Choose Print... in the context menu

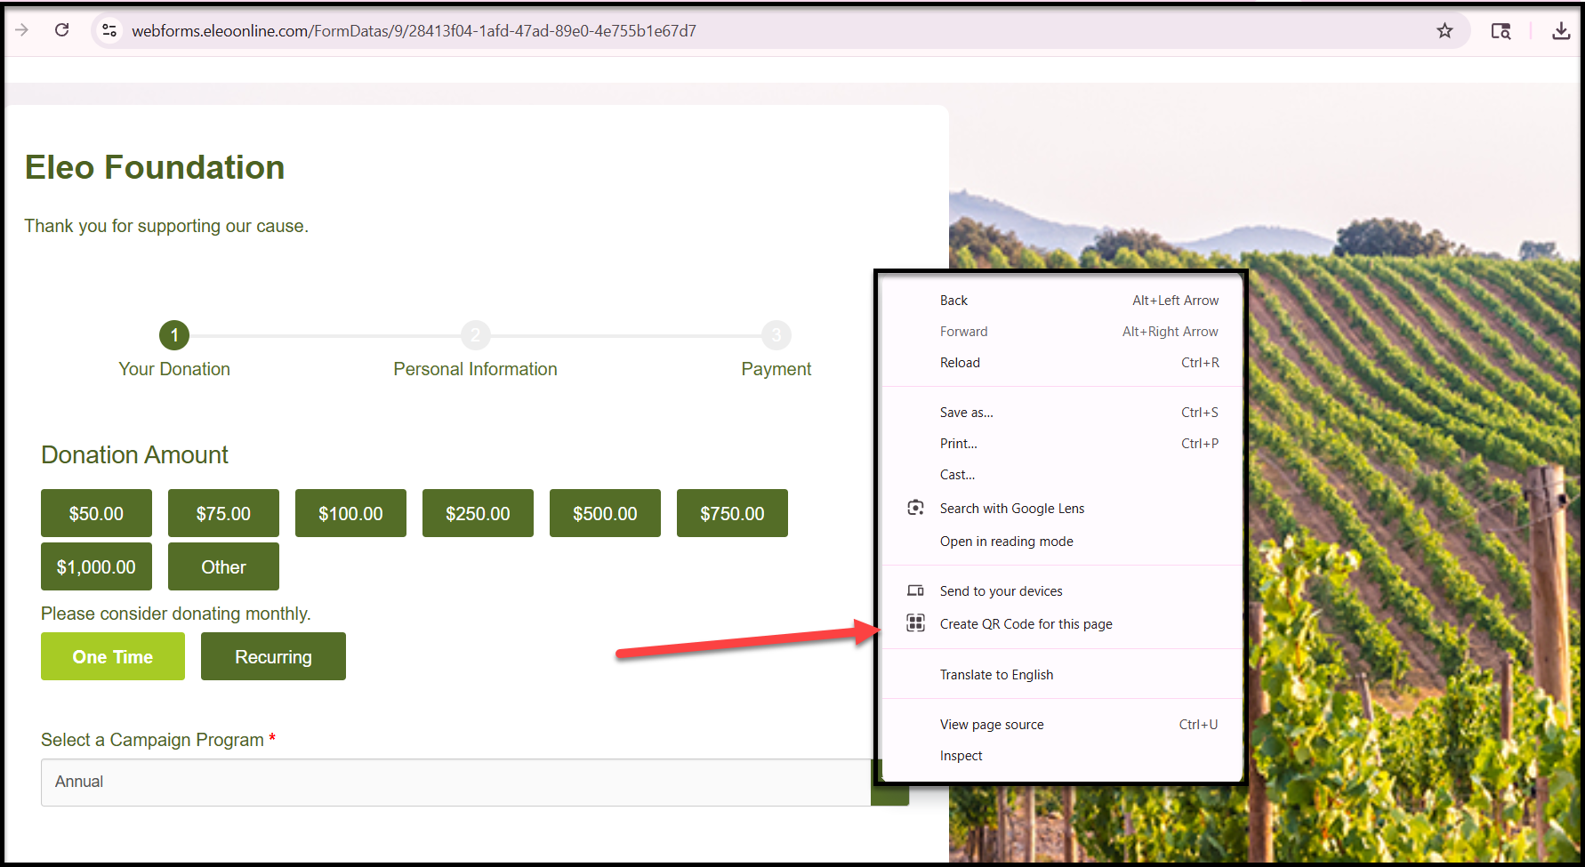pos(1062,444)
